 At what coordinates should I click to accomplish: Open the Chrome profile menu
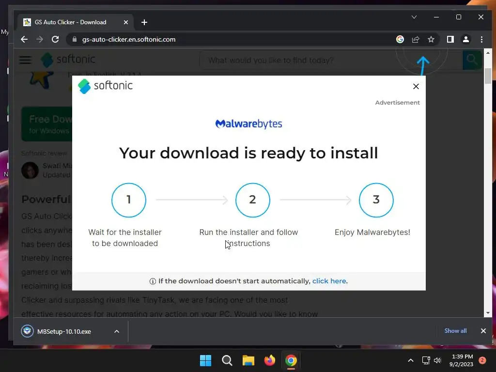tap(465, 39)
